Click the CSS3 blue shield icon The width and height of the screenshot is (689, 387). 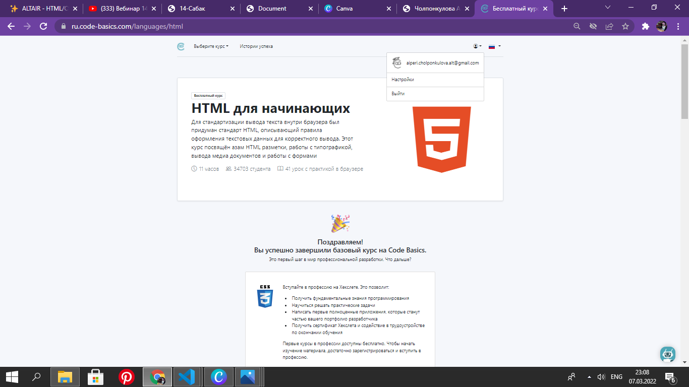[265, 296]
